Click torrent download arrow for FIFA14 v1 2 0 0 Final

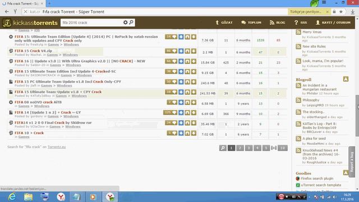[194, 123]
